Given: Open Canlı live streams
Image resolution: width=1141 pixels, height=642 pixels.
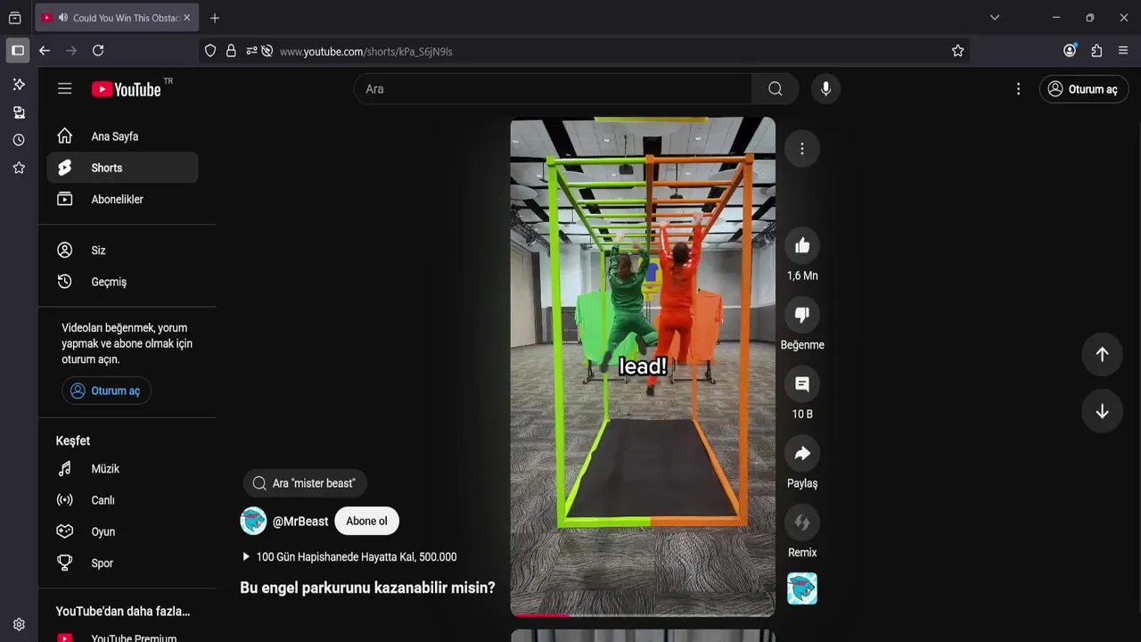Looking at the screenshot, I should click(122, 500).
